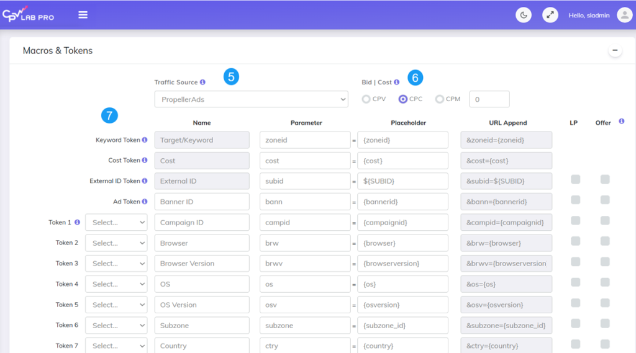Check Offer box for Banner ID row
636x353 pixels.
pos(605,200)
